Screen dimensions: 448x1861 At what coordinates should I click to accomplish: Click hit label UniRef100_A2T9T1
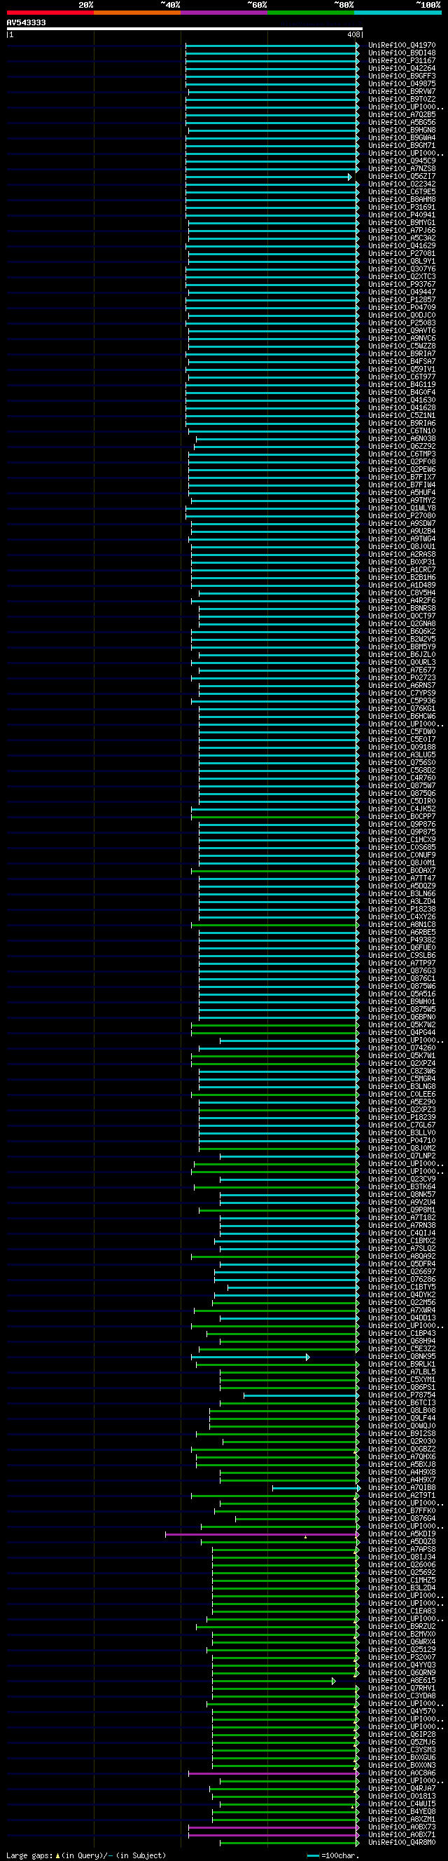pyautogui.click(x=402, y=1496)
